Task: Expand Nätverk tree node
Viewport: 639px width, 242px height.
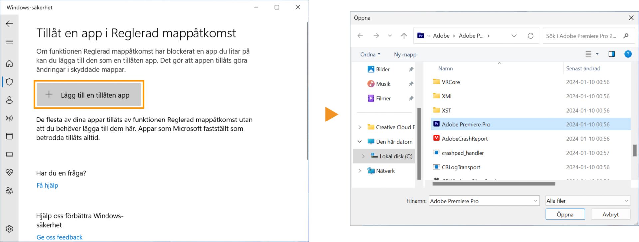Action: [360, 171]
